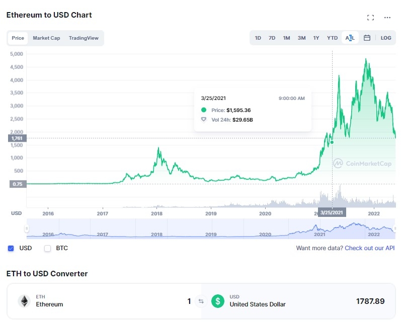Follow the Check out our API link
Screen dimensions: 401x324
pos(369,248)
